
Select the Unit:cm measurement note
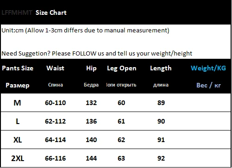[x=85, y=30]
